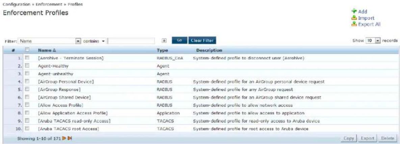Viewport: 400px width, 144px height.
Task: Open [AirGroup Personal Device] profile
Action: coord(66,82)
